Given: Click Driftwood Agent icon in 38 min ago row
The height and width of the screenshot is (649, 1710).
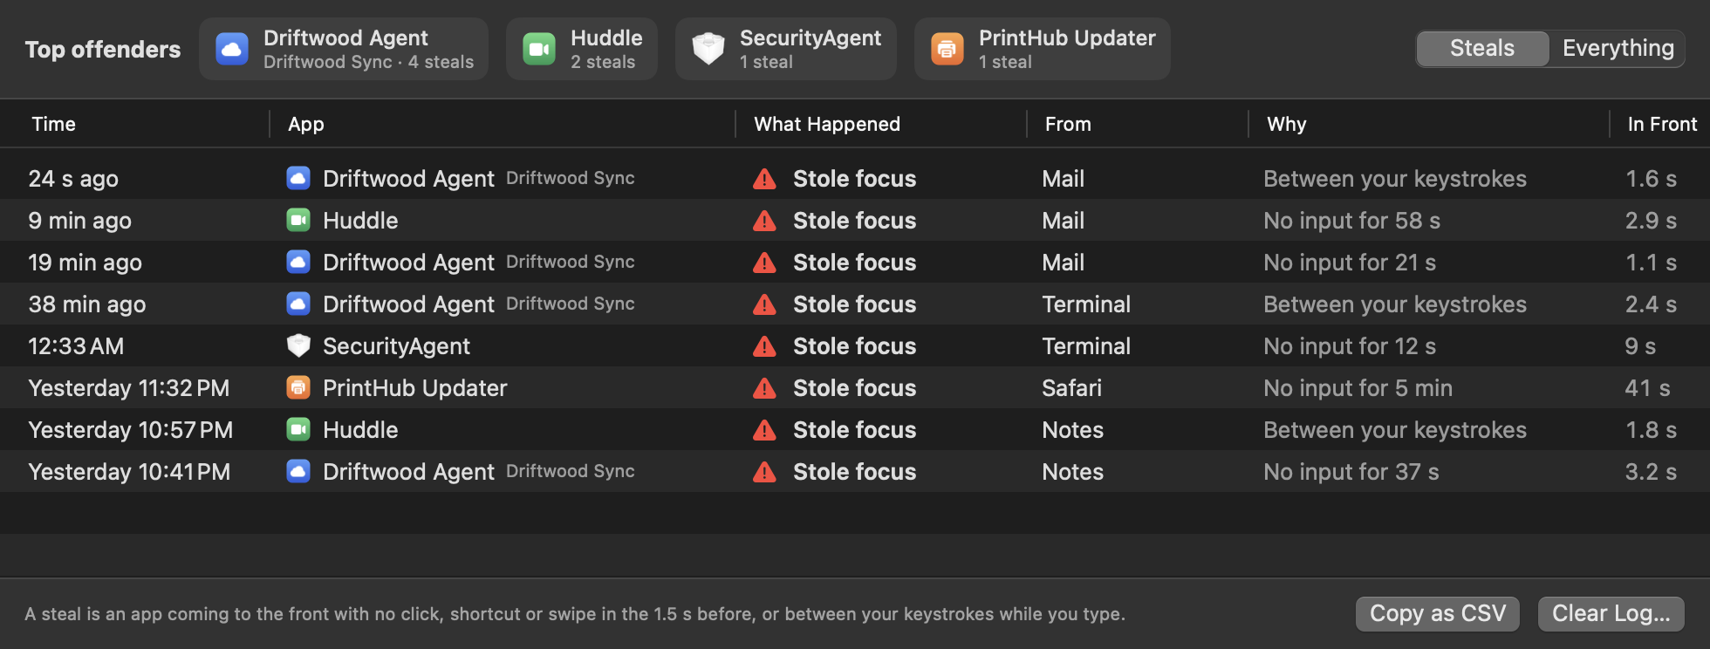Looking at the screenshot, I should [x=298, y=304].
